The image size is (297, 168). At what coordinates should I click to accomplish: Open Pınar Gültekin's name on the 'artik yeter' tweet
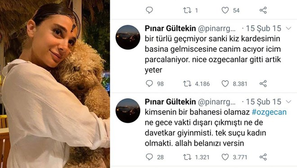click(170, 29)
